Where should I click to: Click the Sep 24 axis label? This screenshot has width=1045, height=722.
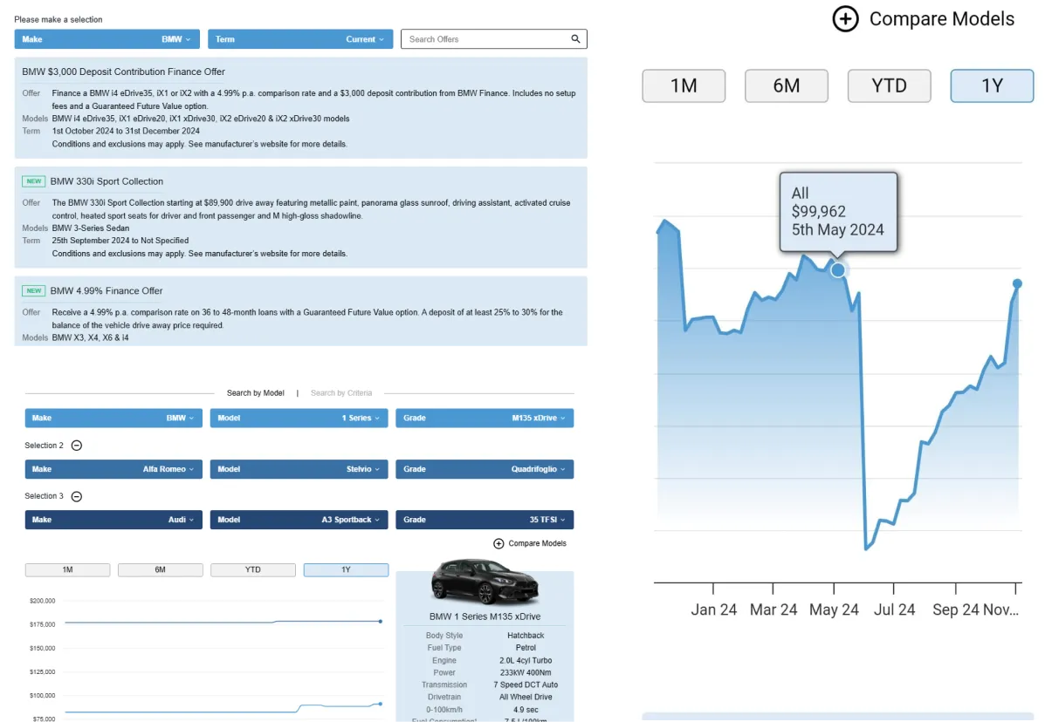pyautogui.click(x=955, y=610)
